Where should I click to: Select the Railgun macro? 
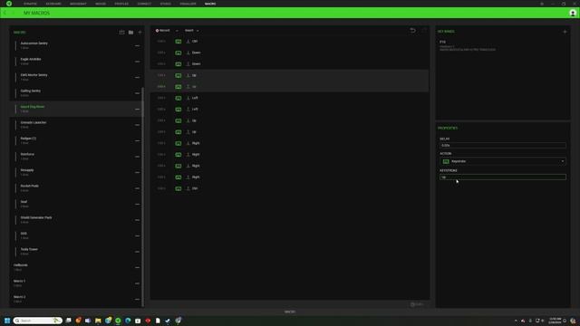76,141
